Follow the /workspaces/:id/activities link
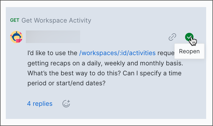Image resolution: width=213 pixels, height=126 pixels. point(117,53)
